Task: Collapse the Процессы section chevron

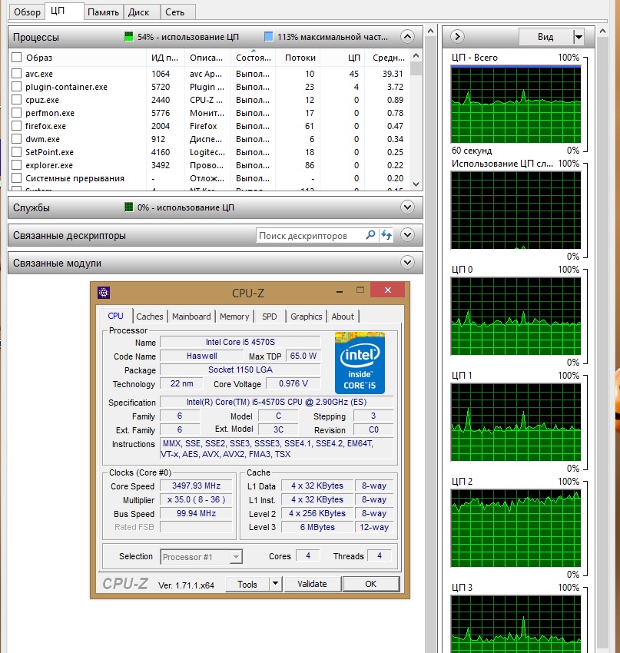Action: [407, 37]
